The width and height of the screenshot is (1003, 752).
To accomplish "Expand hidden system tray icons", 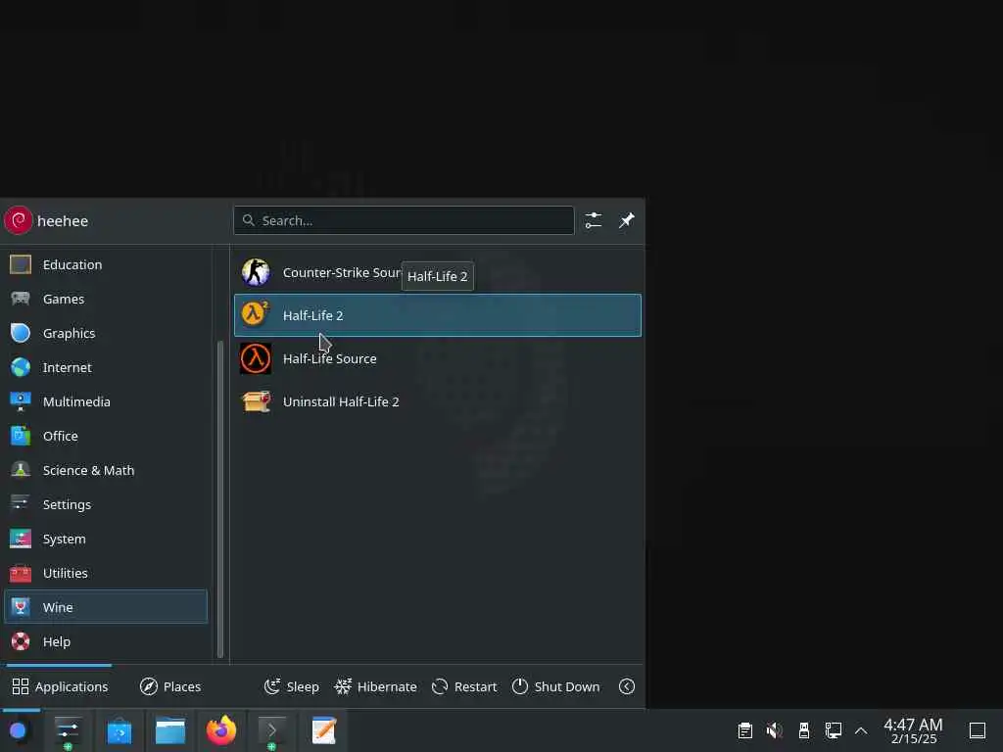I will tap(861, 730).
